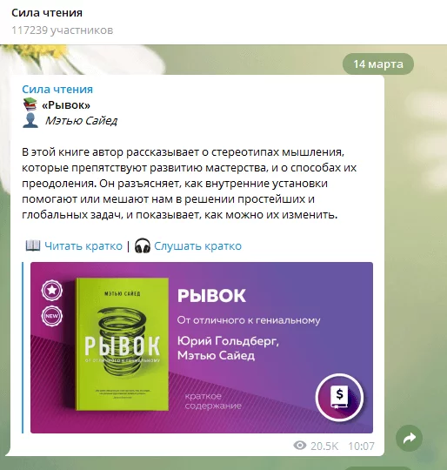The image size is (447, 470).
Task: Click the blue quote bar beside the preview
Action: 23,347
